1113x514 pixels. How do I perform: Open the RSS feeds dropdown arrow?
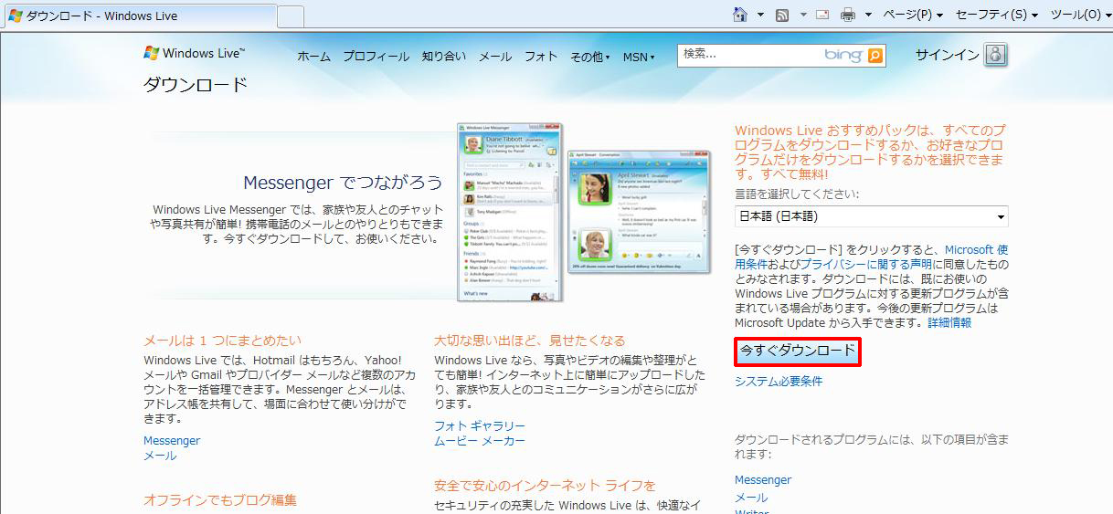[x=803, y=15]
